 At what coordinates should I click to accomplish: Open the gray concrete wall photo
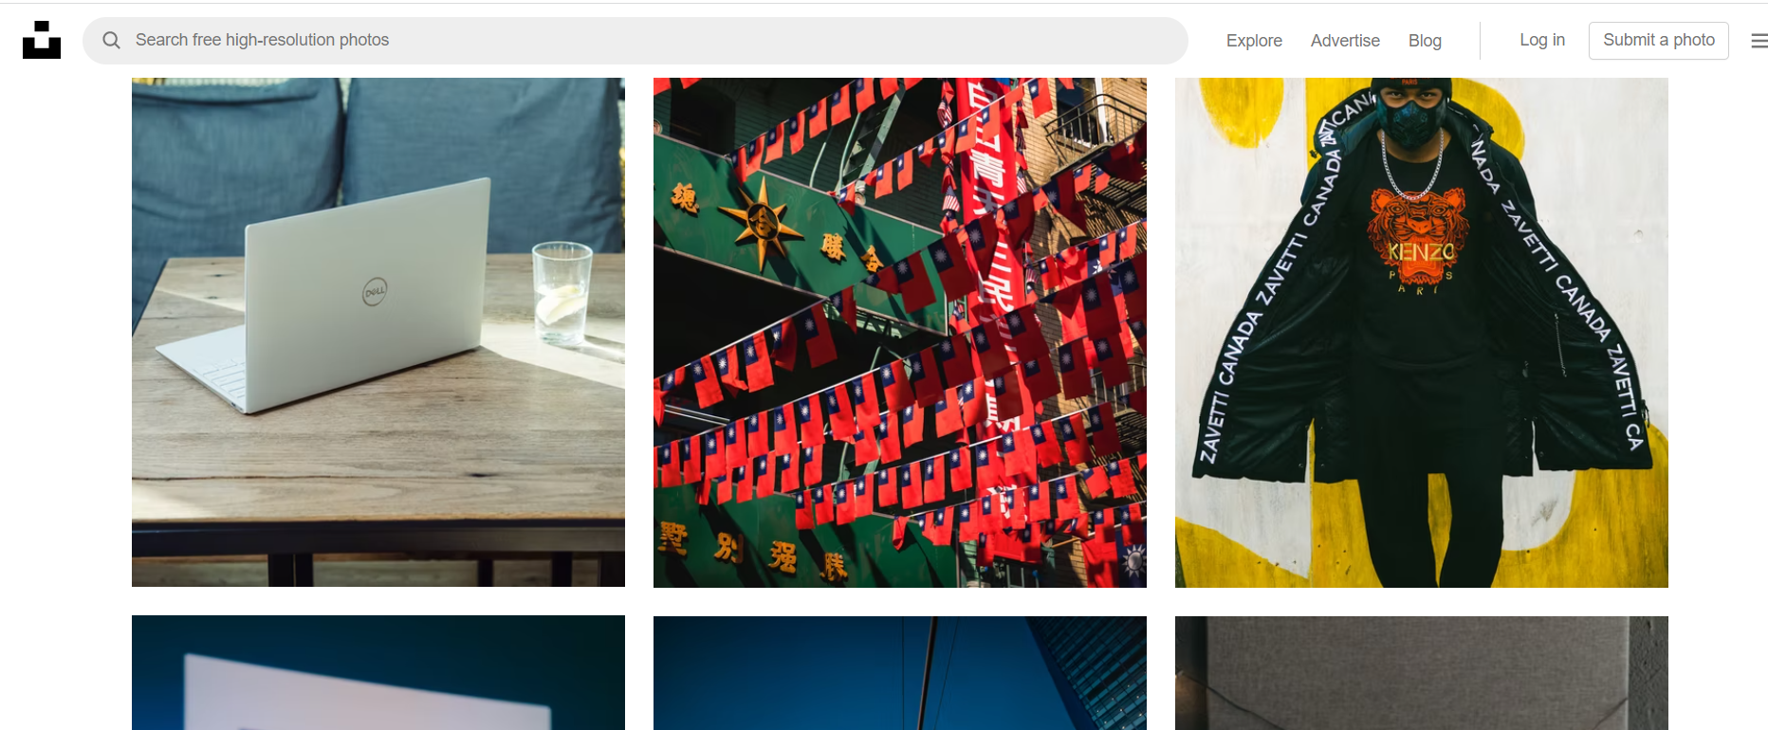click(x=1422, y=673)
